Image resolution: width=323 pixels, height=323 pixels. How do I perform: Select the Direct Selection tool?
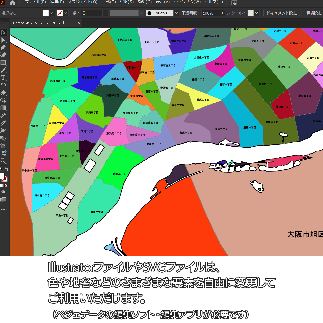pyautogui.click(x=3, y=40)
